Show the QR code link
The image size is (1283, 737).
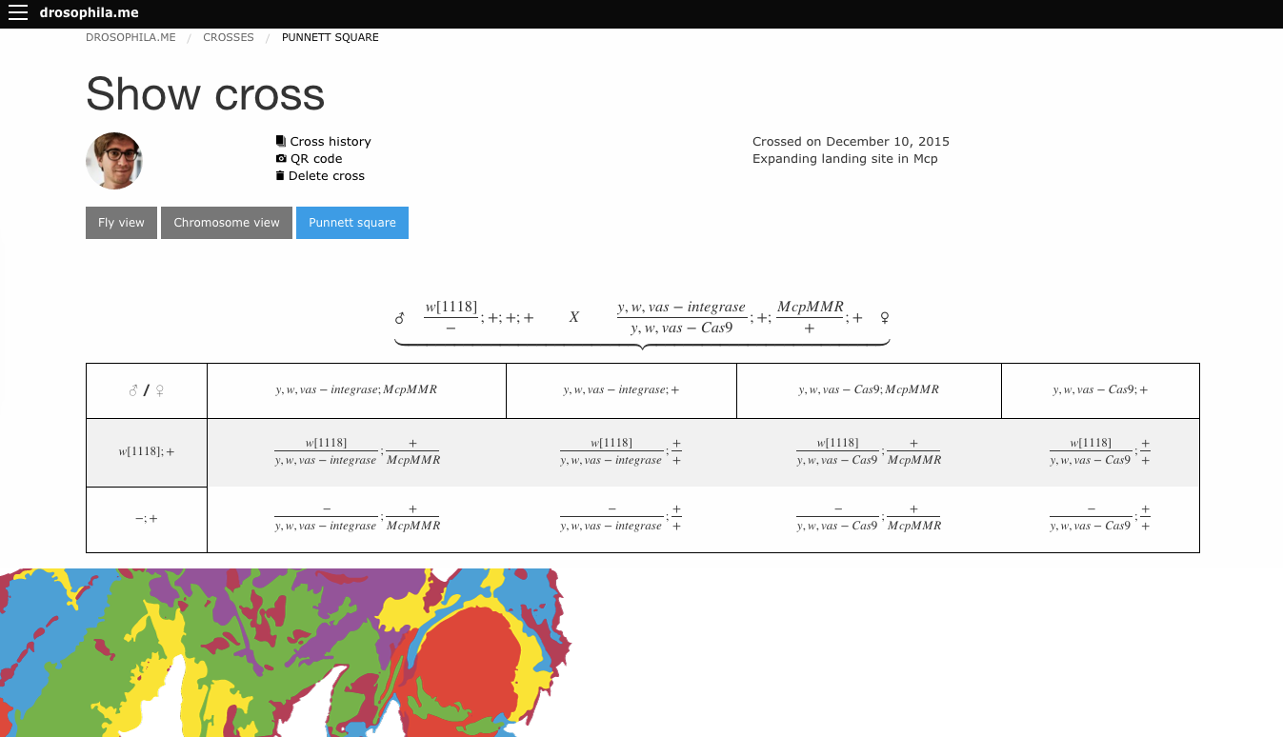click(315, 159)
